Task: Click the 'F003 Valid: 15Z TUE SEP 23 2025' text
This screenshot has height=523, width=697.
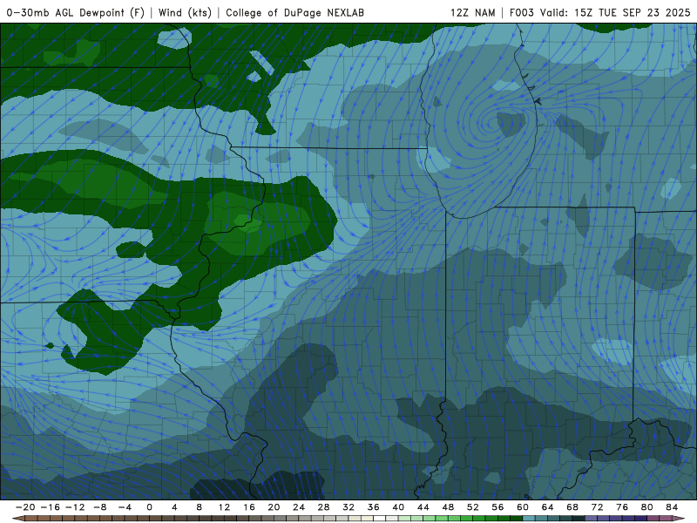Action: [x=599, y=12]
